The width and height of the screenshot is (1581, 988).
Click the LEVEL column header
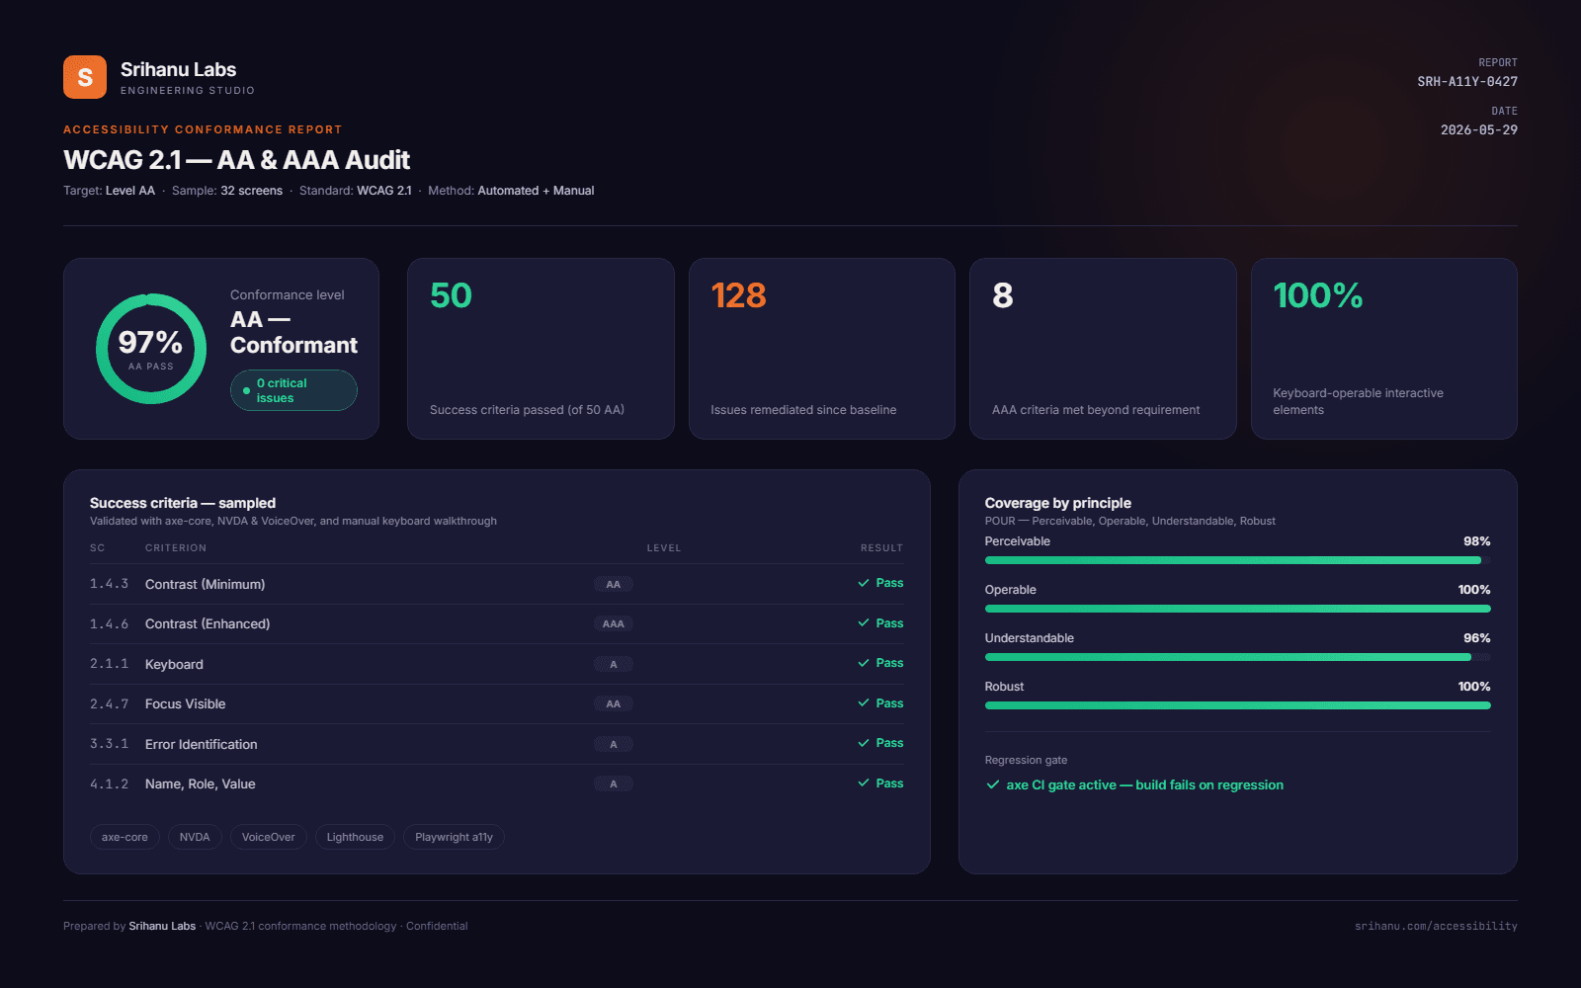pyautogui.click(x=664, y=547)
